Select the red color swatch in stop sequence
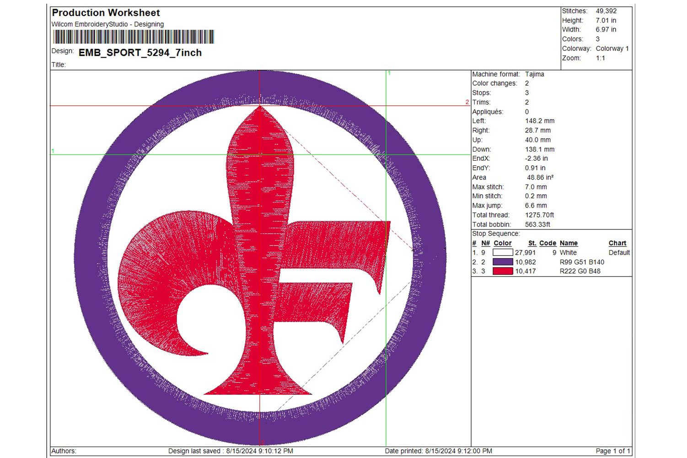Viewport: 687px width, 458px height. pyautogui.click(x=502, y=271)
